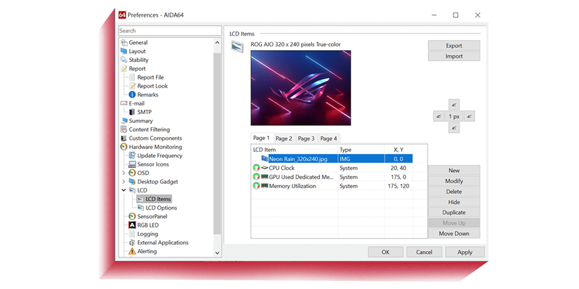Viewport: 579px width, 289px height.
Task: Expand the Desktop Gadget tree node
Action: [123, 181]
